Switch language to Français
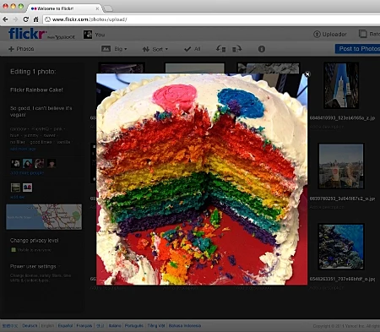 pos(84,326)
